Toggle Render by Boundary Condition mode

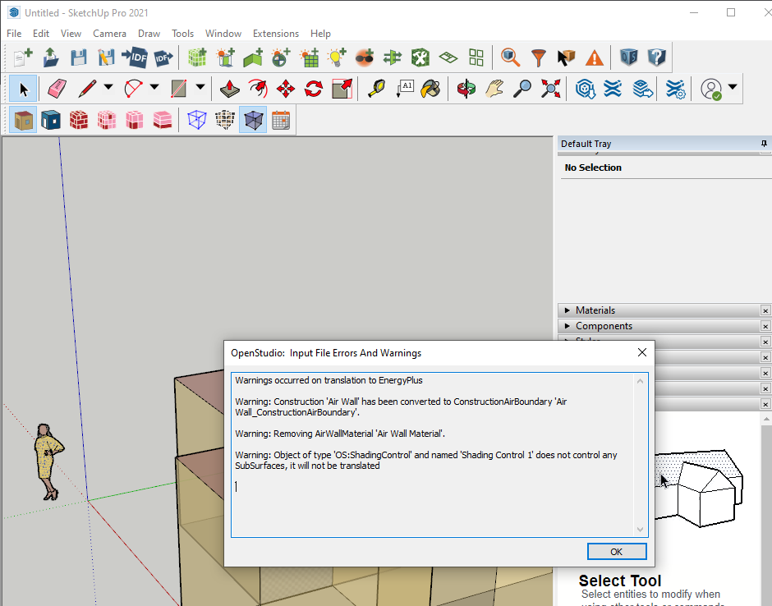(51, 120)
